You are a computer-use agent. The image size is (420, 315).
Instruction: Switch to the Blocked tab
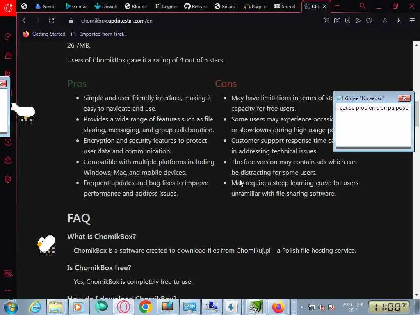coord(136,6)
